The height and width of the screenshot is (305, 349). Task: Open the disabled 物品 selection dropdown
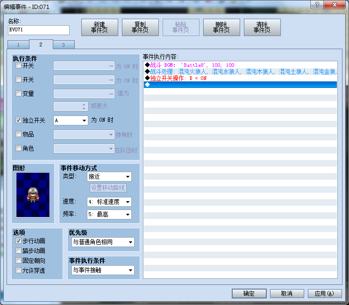[x=84, y=135]
